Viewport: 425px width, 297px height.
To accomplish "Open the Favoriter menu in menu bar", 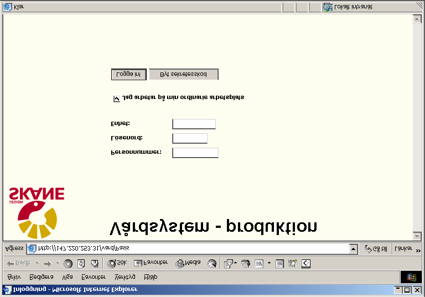I will click(94, 277).
